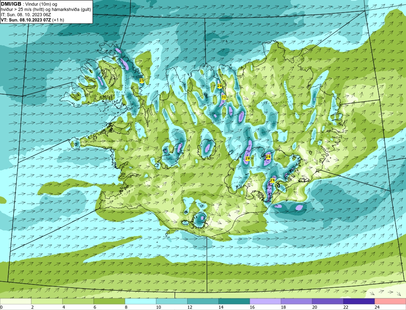Click the 4–6 m/s green legend swatch
This screenshot has height=310, width=406.
78,301
